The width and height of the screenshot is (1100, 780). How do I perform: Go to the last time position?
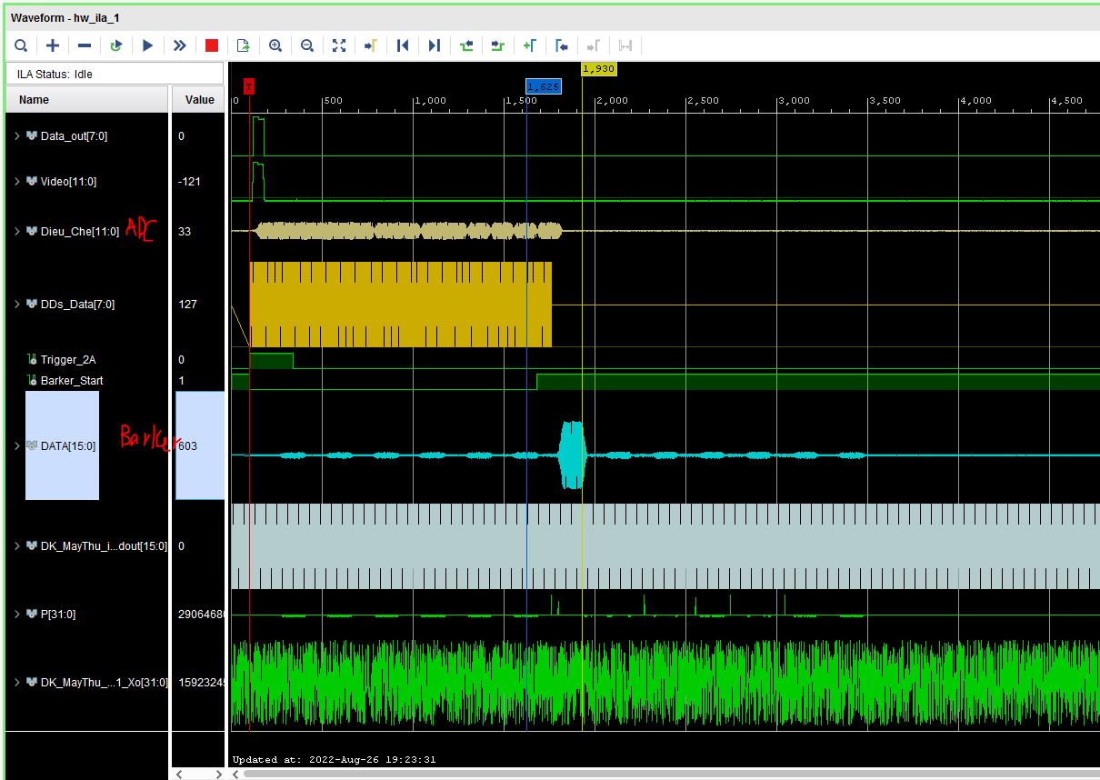point(435,45)
